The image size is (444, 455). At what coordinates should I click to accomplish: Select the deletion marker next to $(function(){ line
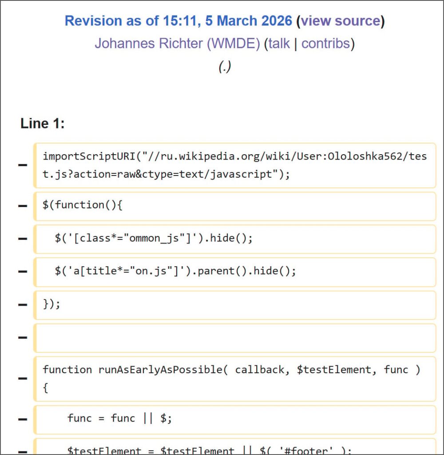pos(22,205)
